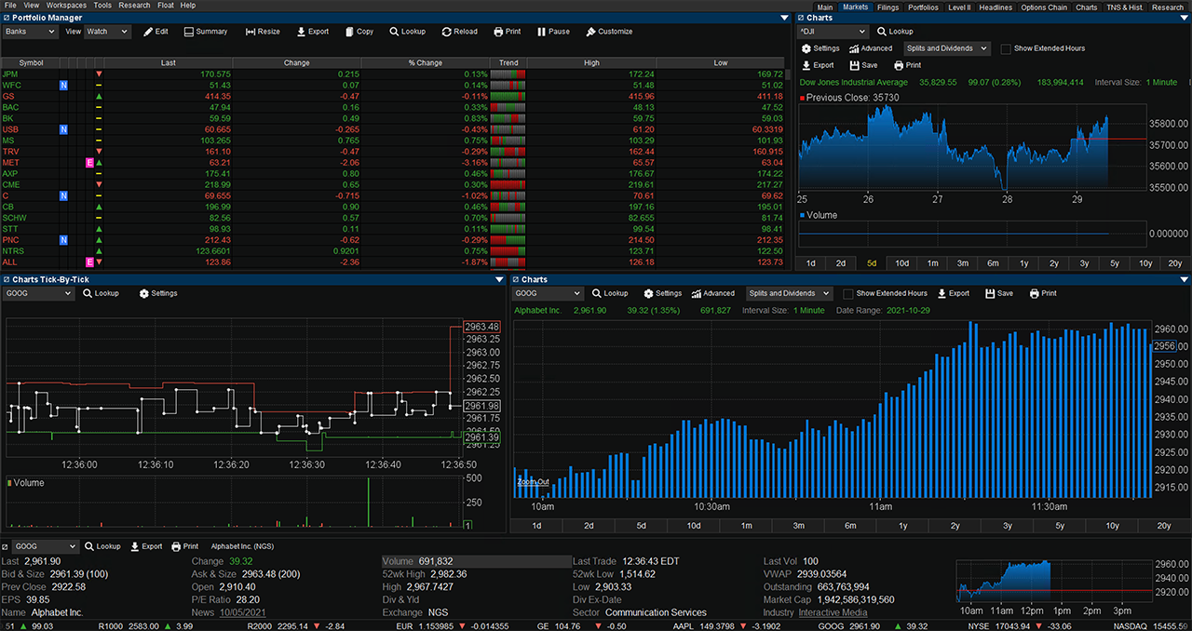Open Summary in Portfolio Manager
The width and height of the screenshot is (1192, 631).
click(205, 32)
